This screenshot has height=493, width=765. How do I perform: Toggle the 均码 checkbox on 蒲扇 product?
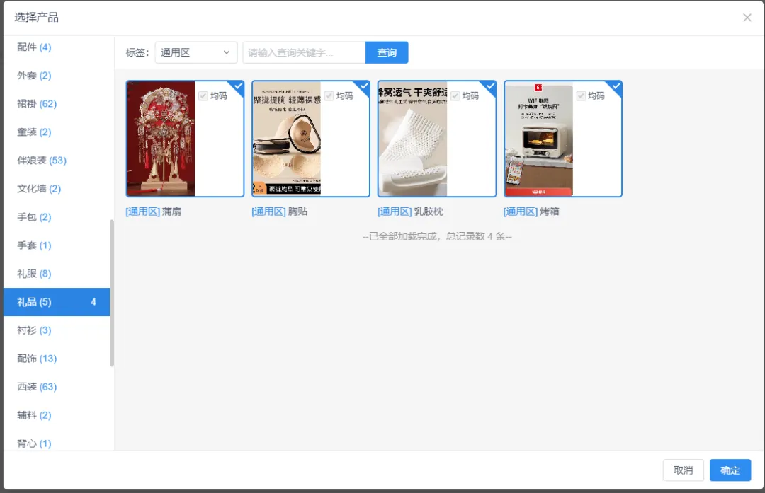[203, 95]
